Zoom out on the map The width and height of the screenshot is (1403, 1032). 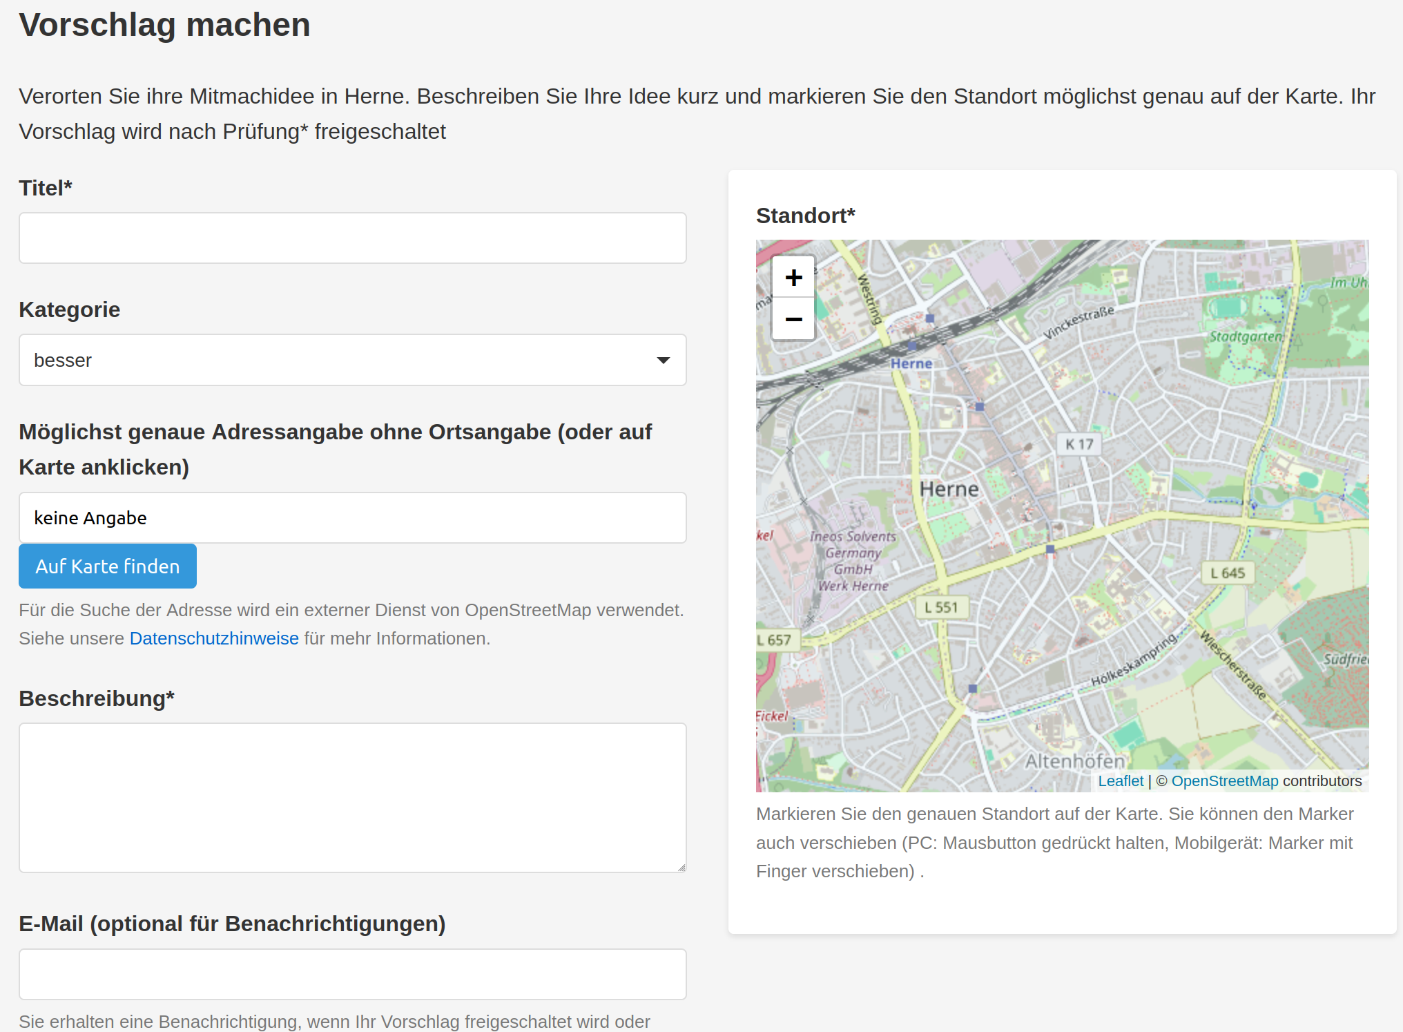pos(793,319)
